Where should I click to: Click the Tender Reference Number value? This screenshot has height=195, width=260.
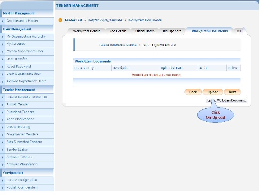pos(159,45)
